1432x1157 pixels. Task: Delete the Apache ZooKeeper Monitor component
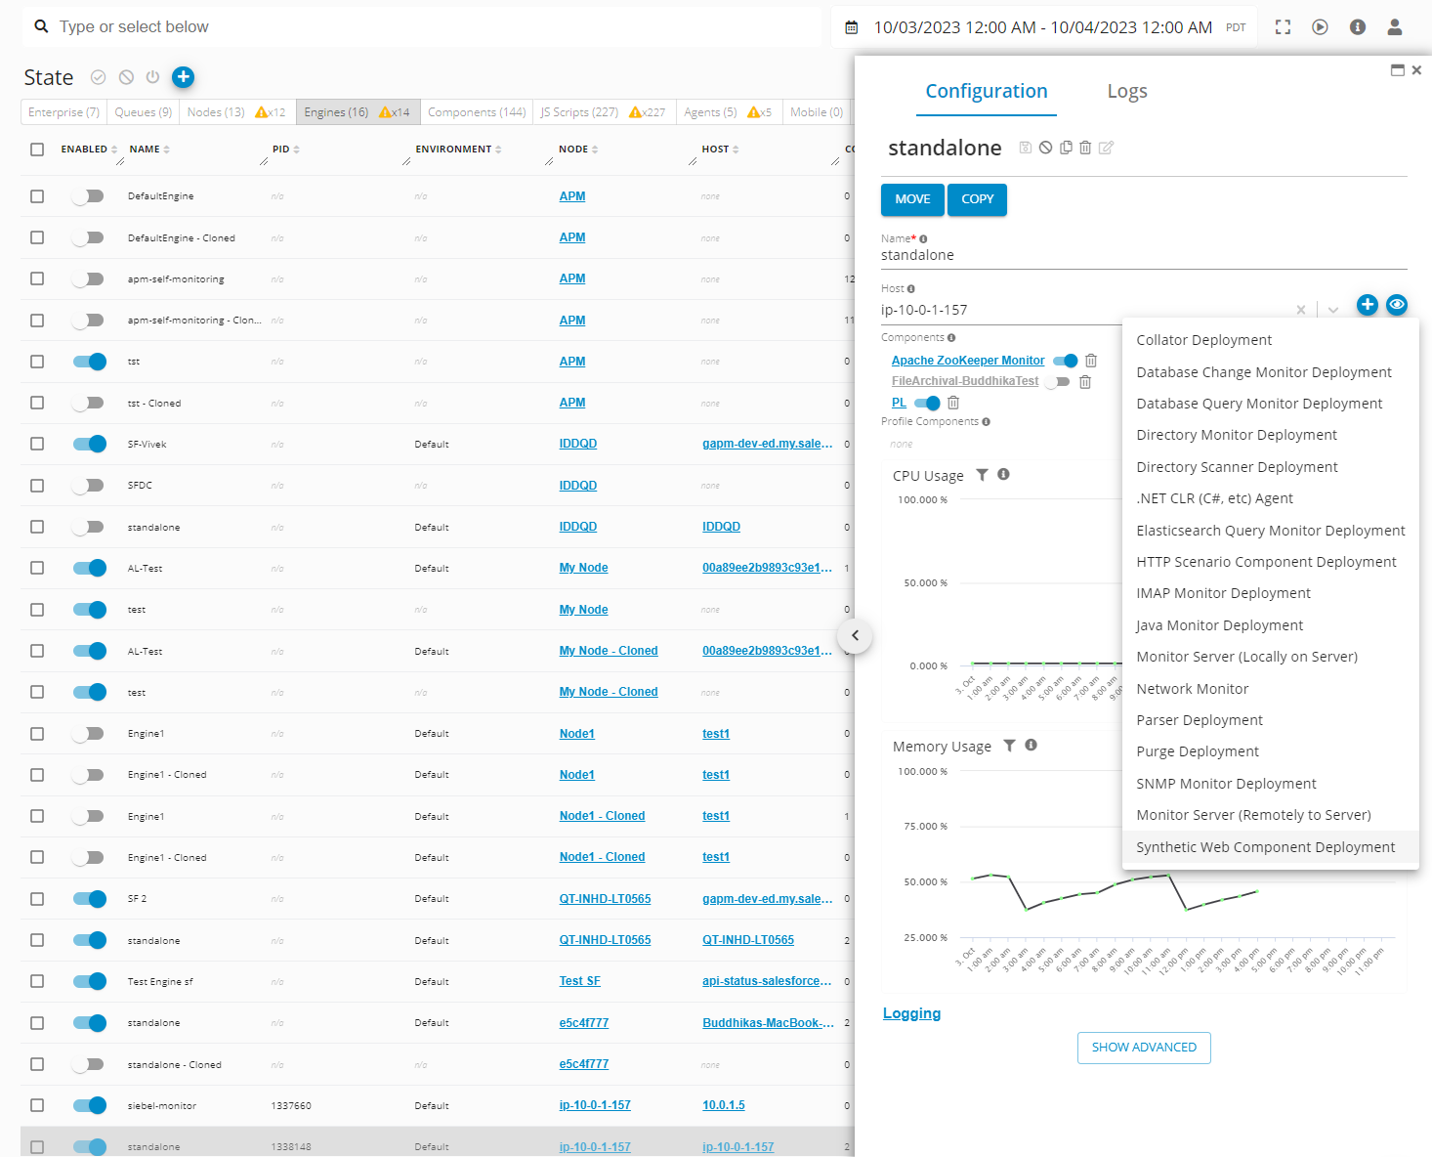point(1091,361)
